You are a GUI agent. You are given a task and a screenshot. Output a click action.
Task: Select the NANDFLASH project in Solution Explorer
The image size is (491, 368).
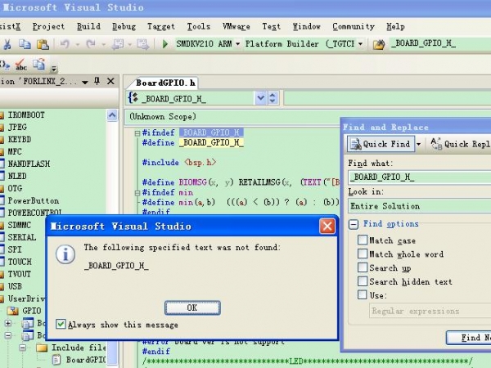pyautogui.click(x=29, y=164)
